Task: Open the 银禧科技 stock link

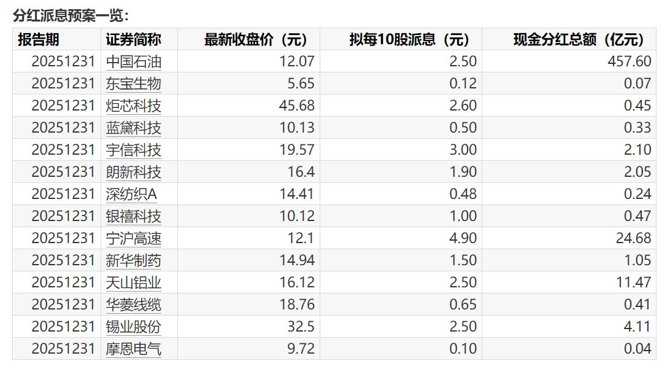Action: [x=133, y=216]
